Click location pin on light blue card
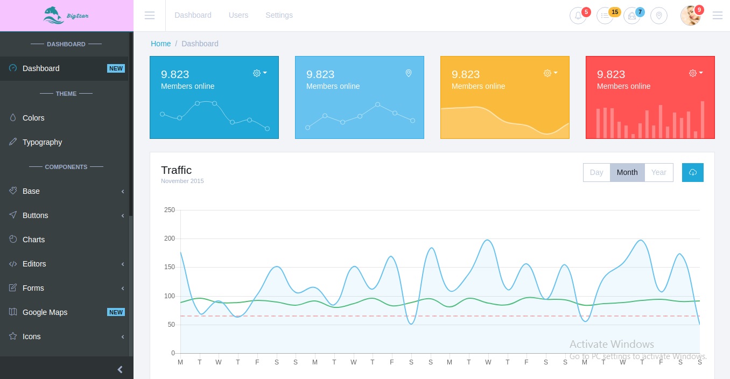This screenshot has width=730, height=379. click(409, 73)
